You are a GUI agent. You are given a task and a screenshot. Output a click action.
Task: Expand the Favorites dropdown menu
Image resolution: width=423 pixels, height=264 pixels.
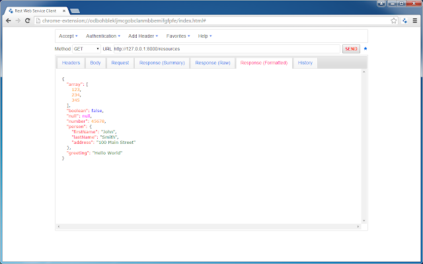point(178,36)
